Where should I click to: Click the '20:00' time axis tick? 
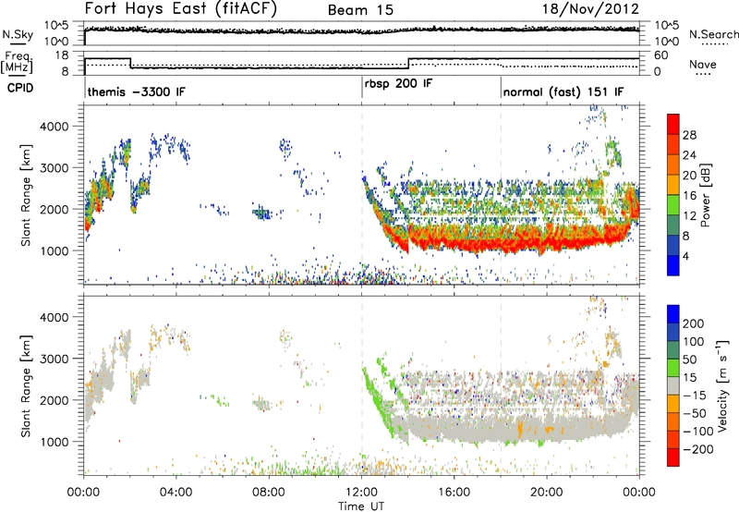pos(547,493)
